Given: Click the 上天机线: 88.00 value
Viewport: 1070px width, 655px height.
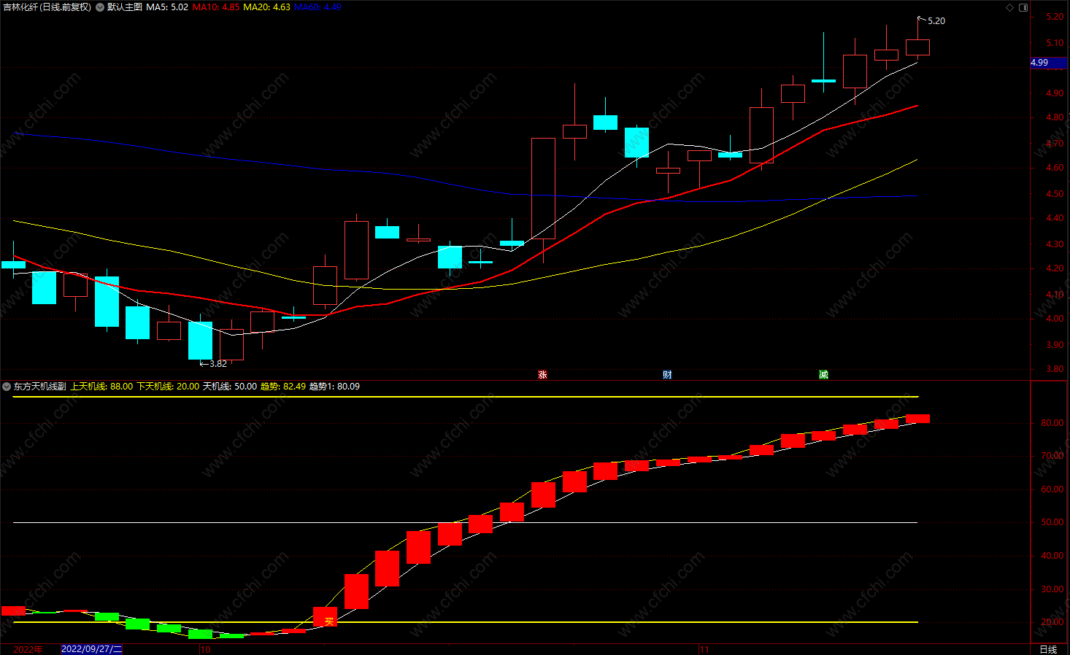Looking at the screenshot, I should (101, 387).
